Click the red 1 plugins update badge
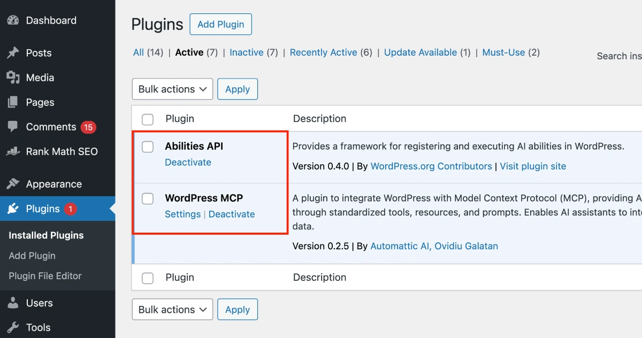Screen dimensions: 642x338 click(71, 209)
